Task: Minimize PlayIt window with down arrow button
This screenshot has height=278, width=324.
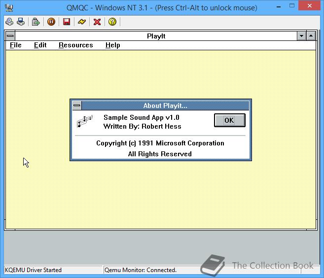Action: 301,36
